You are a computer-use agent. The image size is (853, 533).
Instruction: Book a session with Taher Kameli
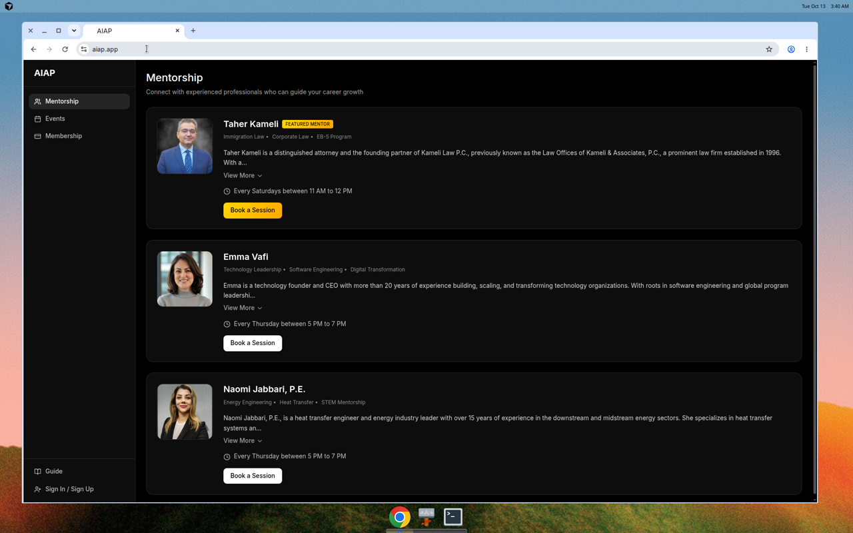[253, 211]
